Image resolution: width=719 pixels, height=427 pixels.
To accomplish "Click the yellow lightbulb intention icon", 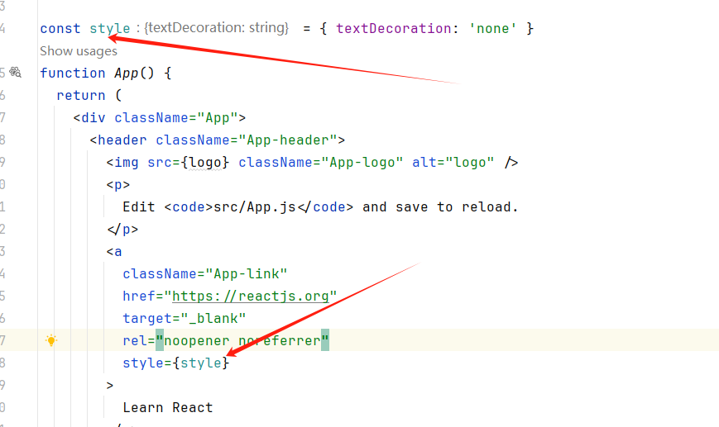I will pos(51,340).
